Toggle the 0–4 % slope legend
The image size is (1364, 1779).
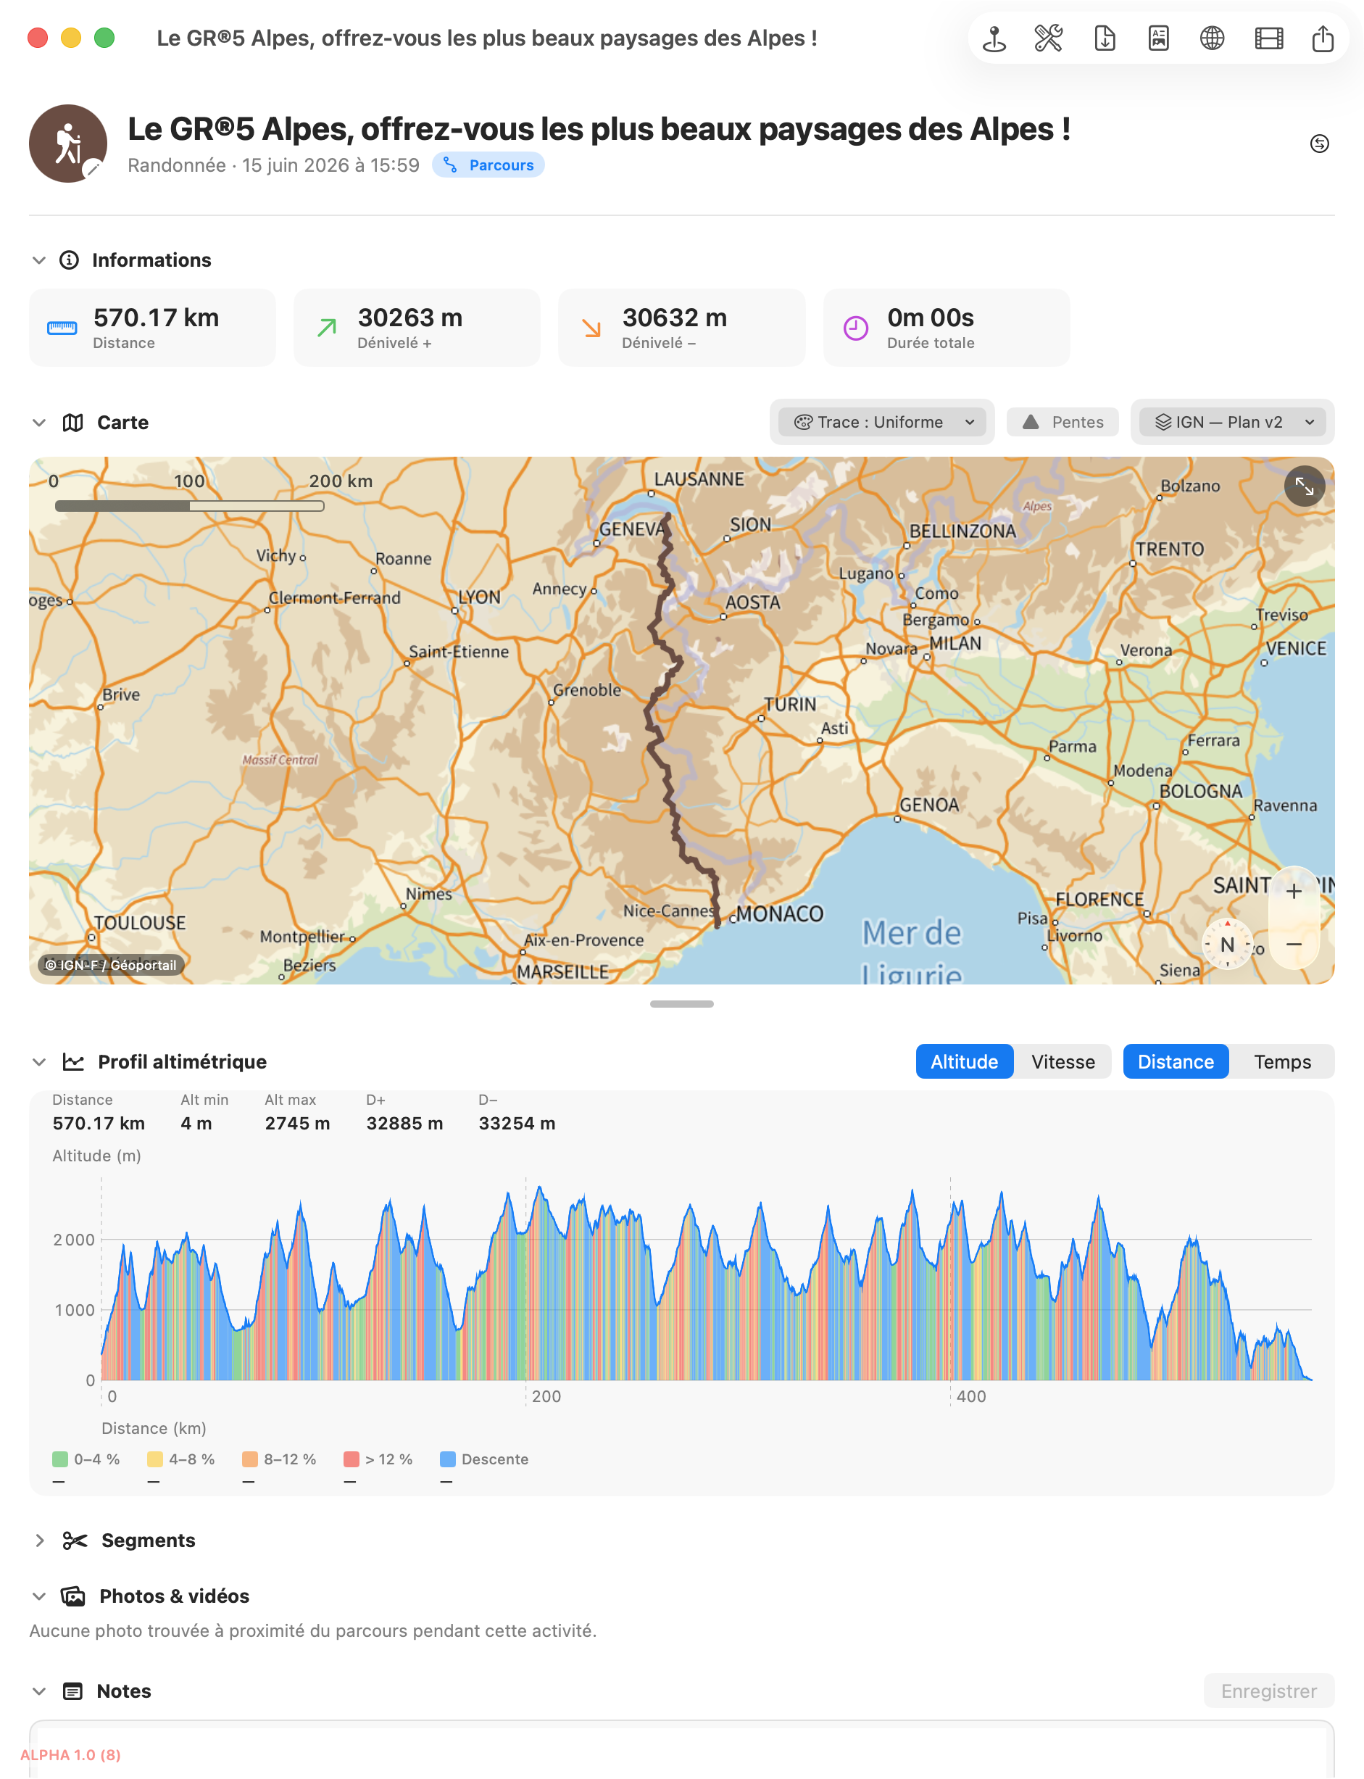pos(86,1459)
